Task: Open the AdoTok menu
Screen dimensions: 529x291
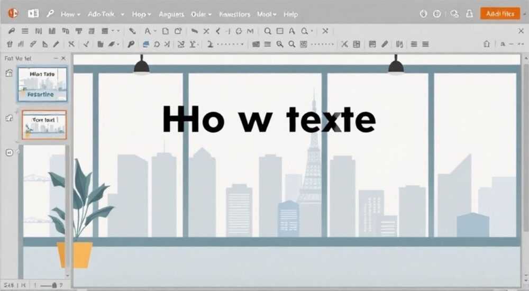Action: pyautogui.click(x=101, y=14)
